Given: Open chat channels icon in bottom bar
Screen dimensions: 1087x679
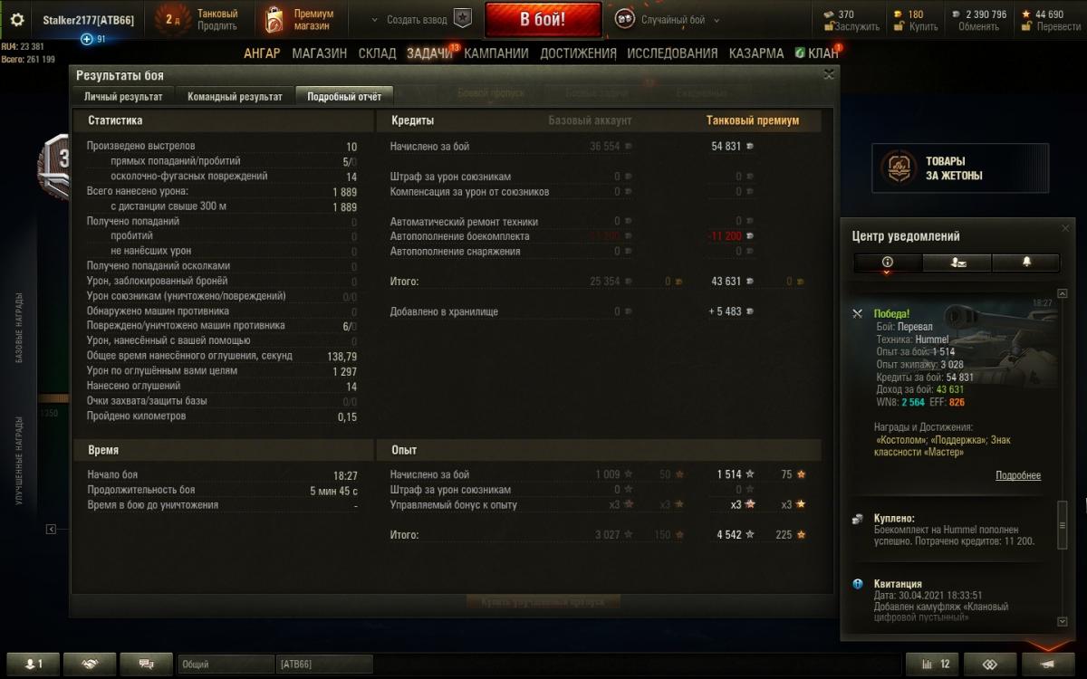Looking at the screenshot, I should (x=147, y=665).
